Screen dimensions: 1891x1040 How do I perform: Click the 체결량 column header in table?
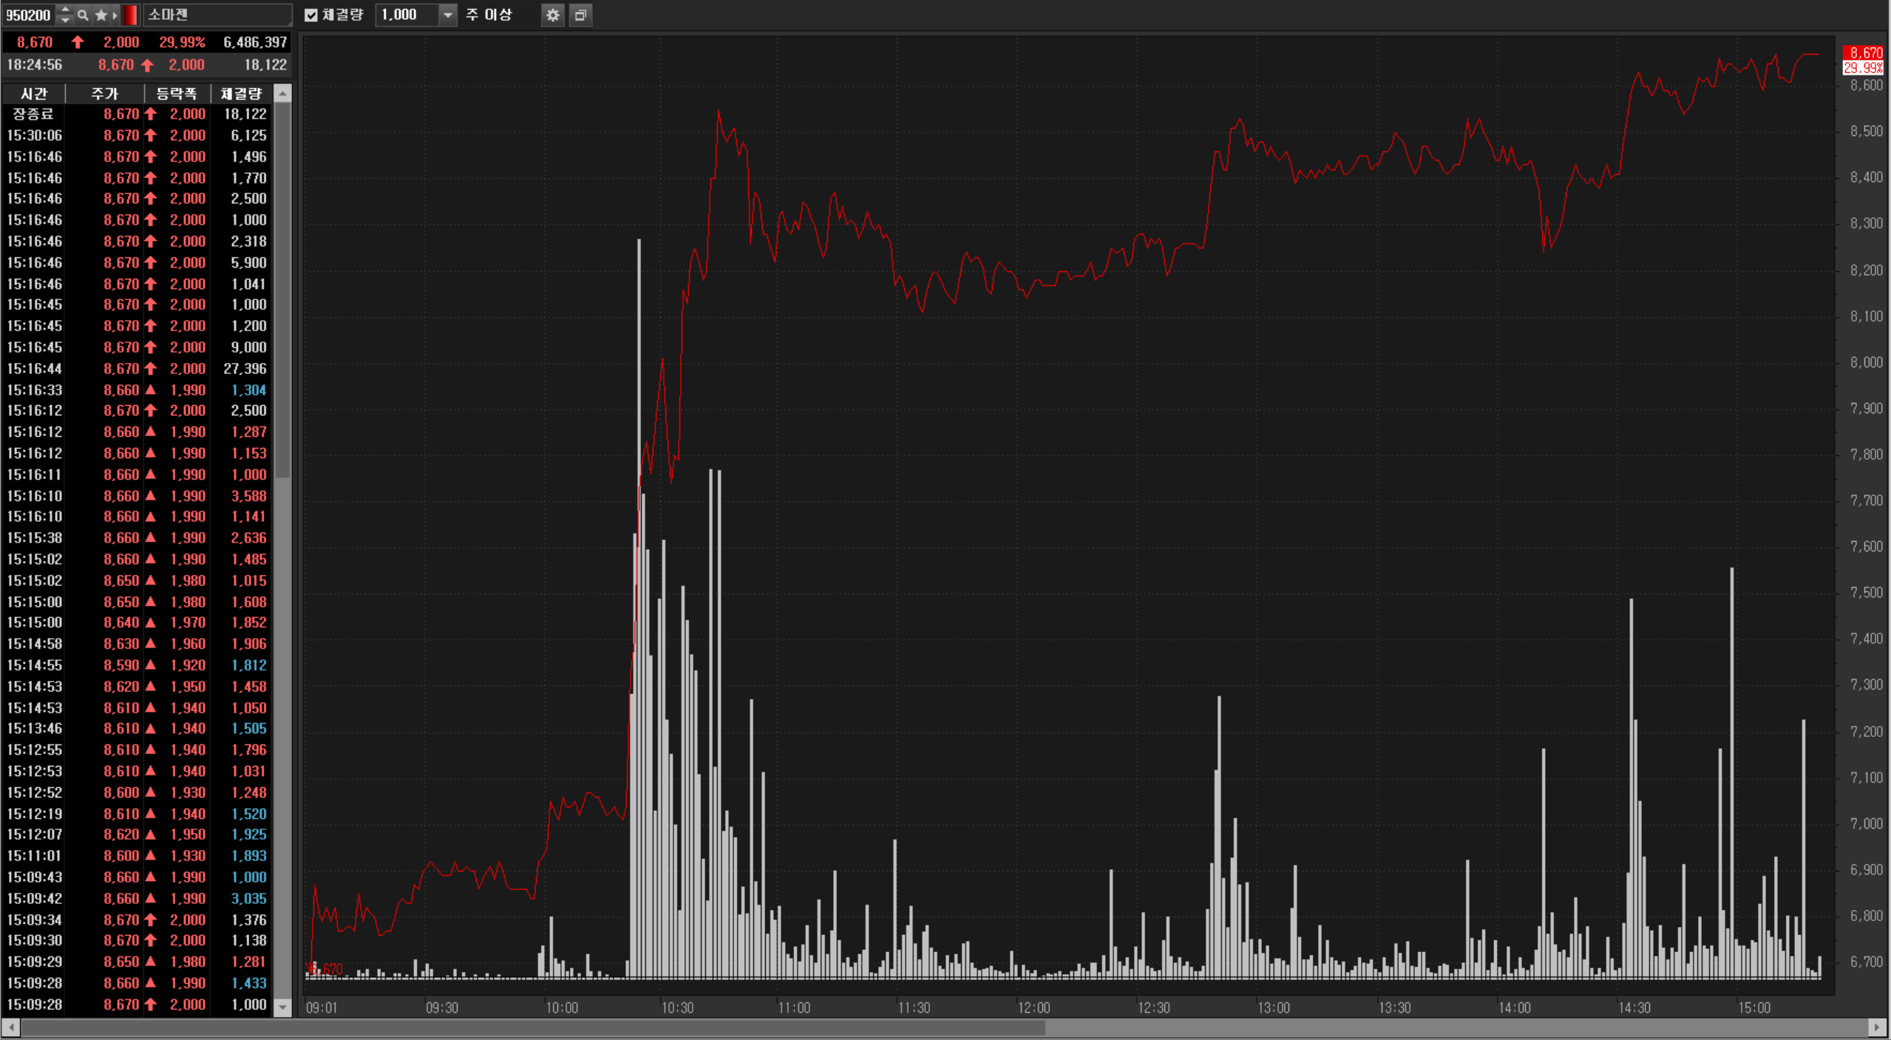(241, 94)
